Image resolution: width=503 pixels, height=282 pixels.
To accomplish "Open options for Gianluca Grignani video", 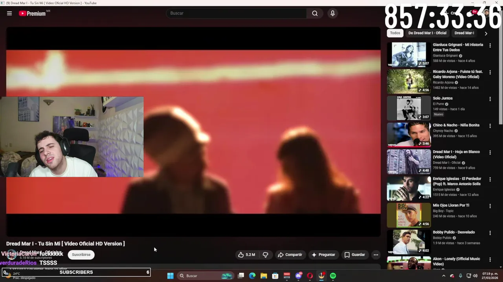I will click(490, 45).
